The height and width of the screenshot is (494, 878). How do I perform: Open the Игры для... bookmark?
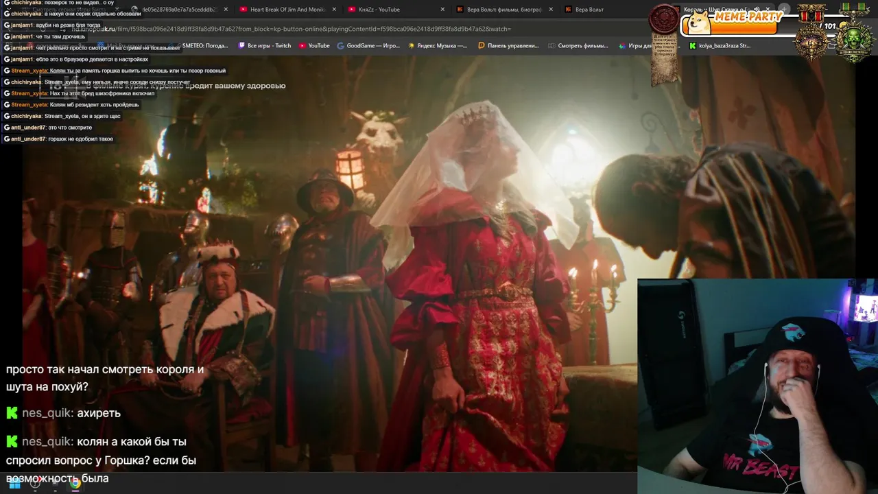click(635, 46)
